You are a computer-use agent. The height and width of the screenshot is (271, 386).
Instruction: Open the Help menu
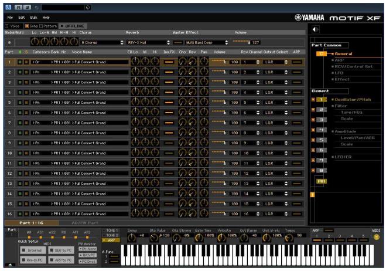[x=46, y=17]
